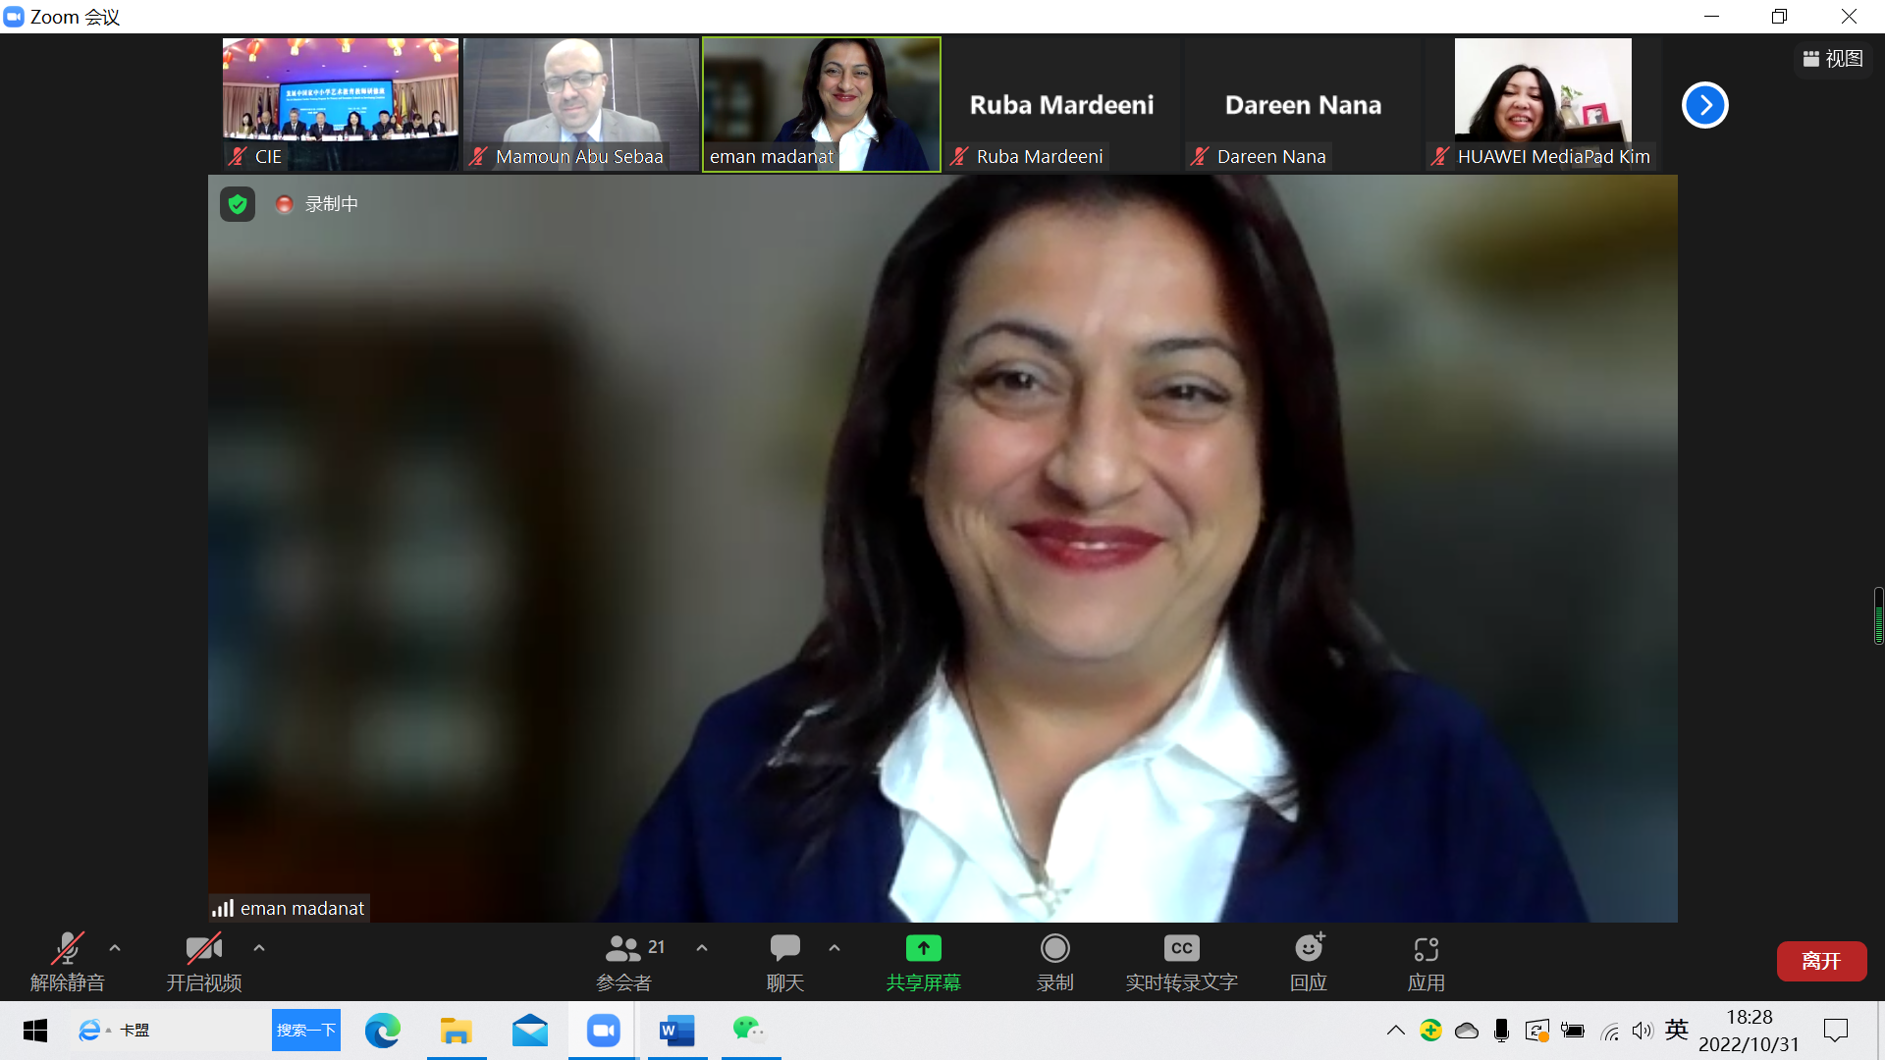
Task: Click the Record (录制) icon
Action: pos(1054,948)
